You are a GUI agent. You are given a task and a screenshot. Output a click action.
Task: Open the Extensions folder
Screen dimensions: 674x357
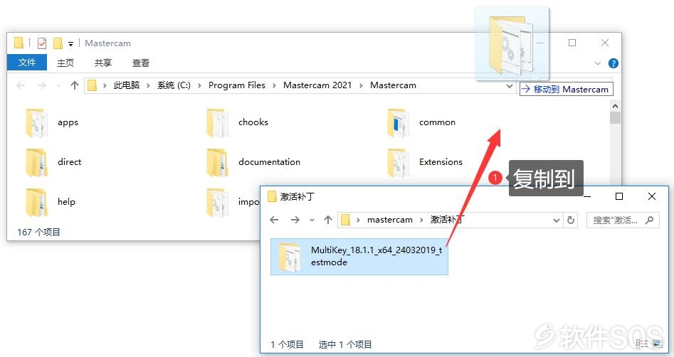coord(425,162)
